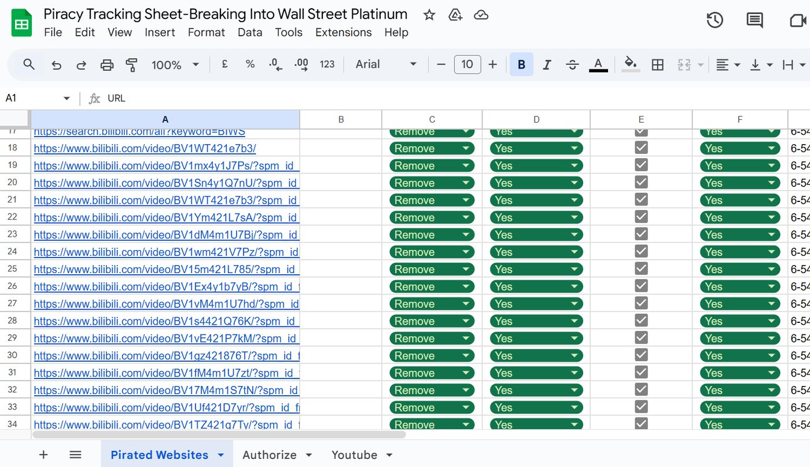The image size is (810, 467).
Task: Toggle the checkbox in row 33
Action: (641, 406)
